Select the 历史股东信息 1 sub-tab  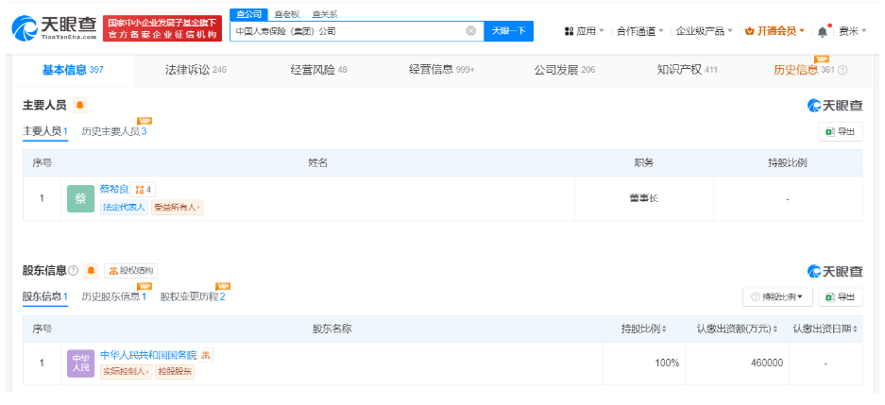[114, 296]
